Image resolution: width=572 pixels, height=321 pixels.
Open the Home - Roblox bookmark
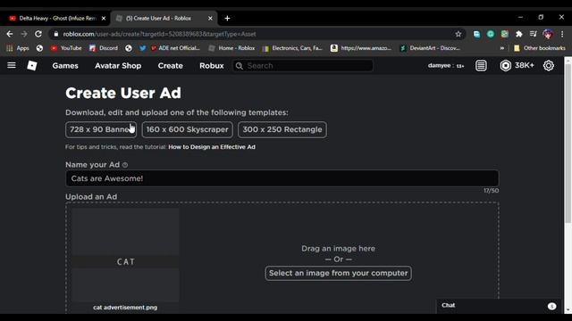pyautogui.click(x=231, y=48)
